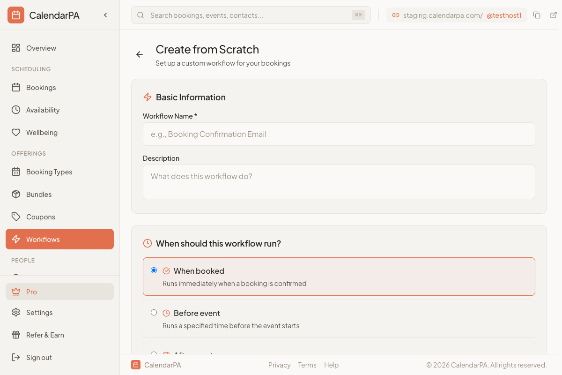Collapse the sidebar with the chevron
The width and height of the screenshot is (562, 375).
click(x=105, y=15)
